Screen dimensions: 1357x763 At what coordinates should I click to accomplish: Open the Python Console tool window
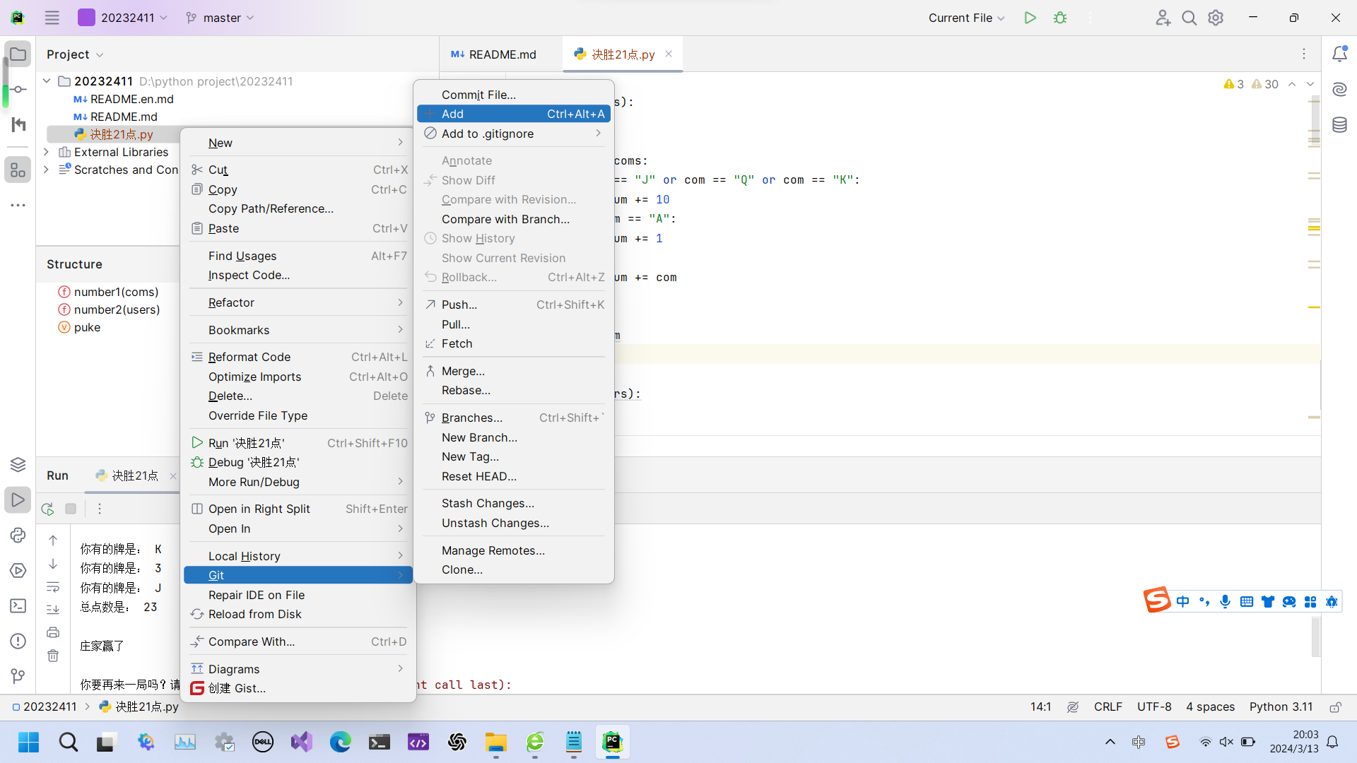18,535
